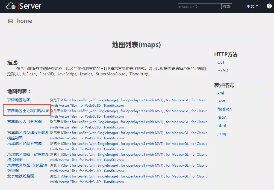Open for WebGL3D link in 京津地区地图 row
The image size is (274, 190).
point(90,106)
